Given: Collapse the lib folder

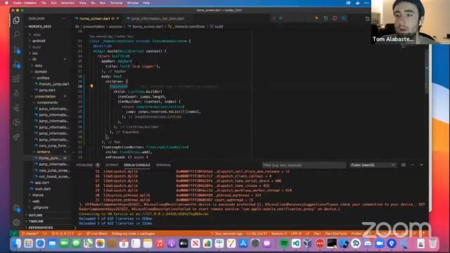Looking at the screenshot, I should 34,59.
